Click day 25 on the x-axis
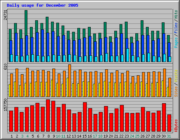 tap(137, 136)
